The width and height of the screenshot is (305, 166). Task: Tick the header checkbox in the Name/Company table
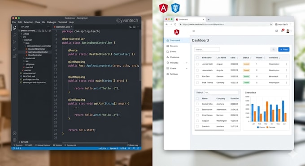197,98
